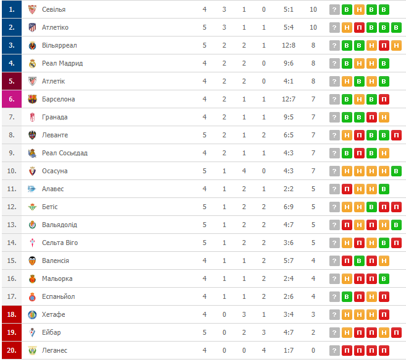
Task: Click Осасуна's last green В result badge
Action: 396,171
